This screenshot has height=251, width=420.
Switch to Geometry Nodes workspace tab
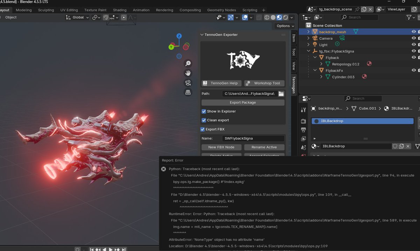221,10
